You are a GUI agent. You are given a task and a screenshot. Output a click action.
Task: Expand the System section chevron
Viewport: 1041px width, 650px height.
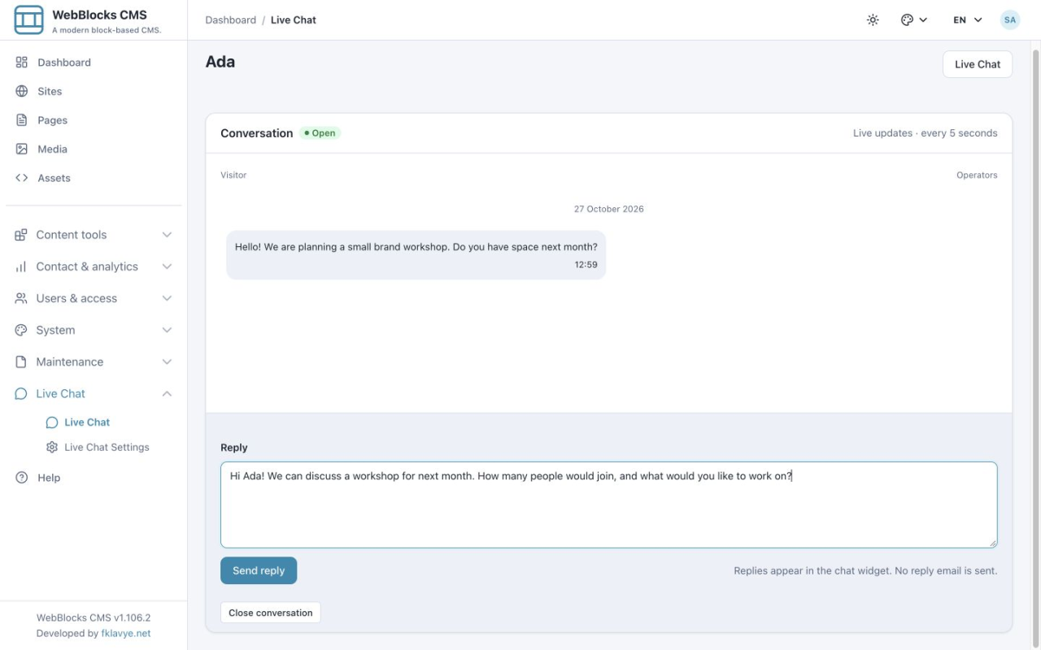click(167, 330)
